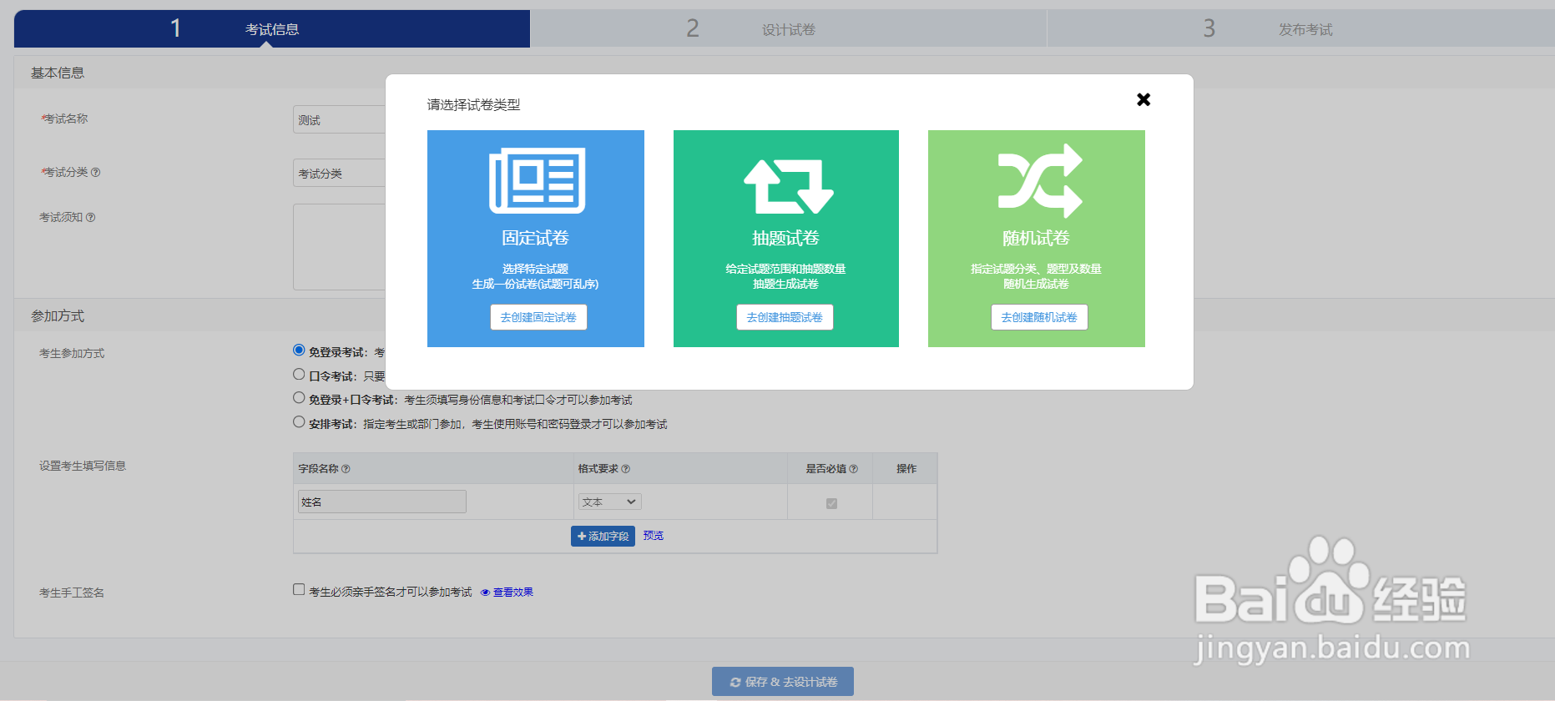Open 查看效果 link with eye icon

(507, 593)
